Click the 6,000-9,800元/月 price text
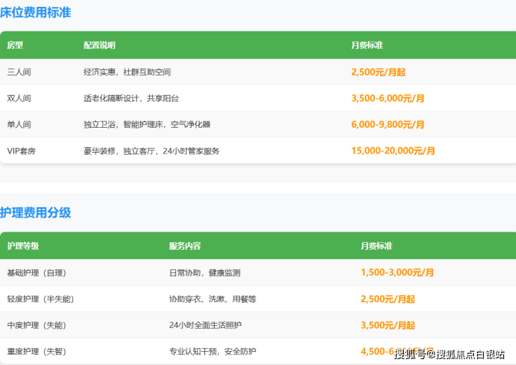 point(388,124)
